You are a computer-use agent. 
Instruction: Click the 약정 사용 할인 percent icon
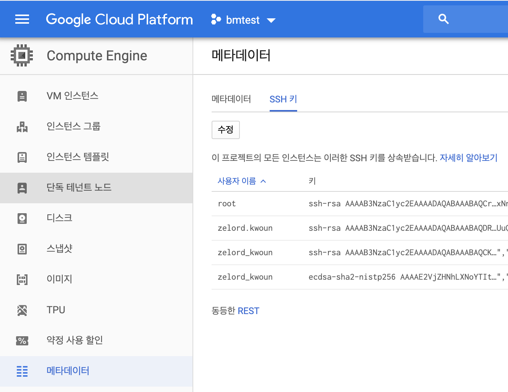pyautogui.click(x=22, y=340)
